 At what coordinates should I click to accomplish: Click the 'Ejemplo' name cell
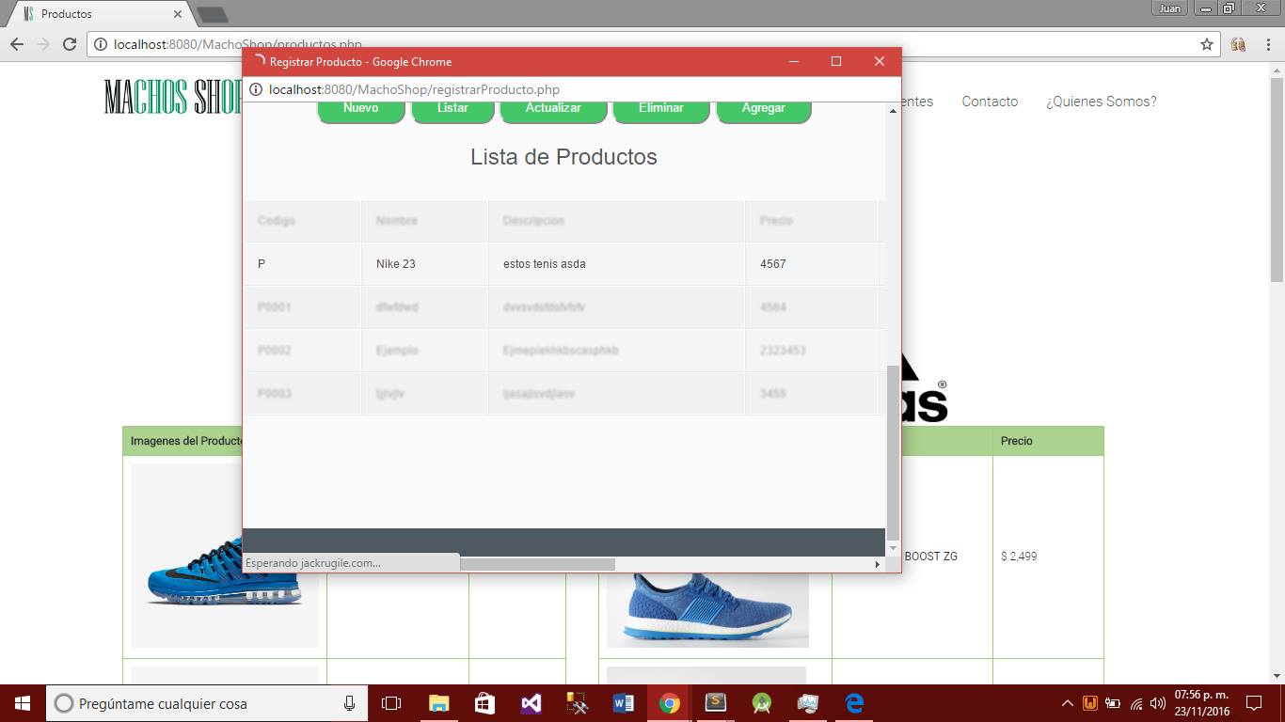(x=424, y=351)
